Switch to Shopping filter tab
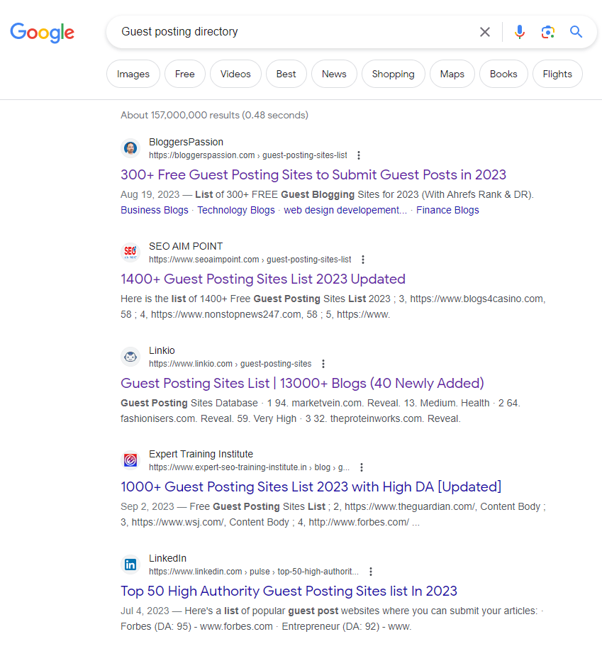The image size is (602, 656). [x=394, y=74]
